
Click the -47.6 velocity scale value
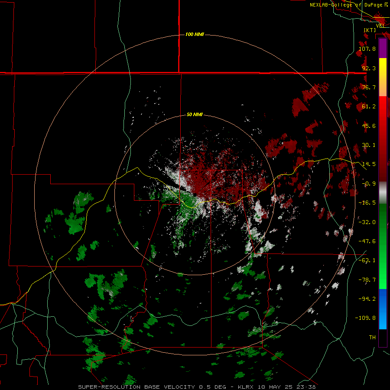367,241
